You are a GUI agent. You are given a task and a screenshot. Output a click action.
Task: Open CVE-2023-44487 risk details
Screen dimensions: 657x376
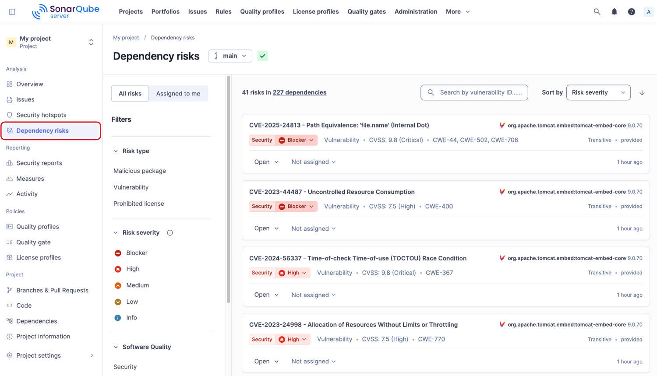332,192
